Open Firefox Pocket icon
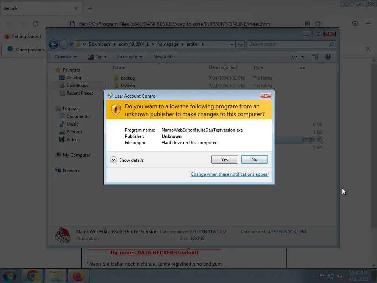 [x=355, y=24]
